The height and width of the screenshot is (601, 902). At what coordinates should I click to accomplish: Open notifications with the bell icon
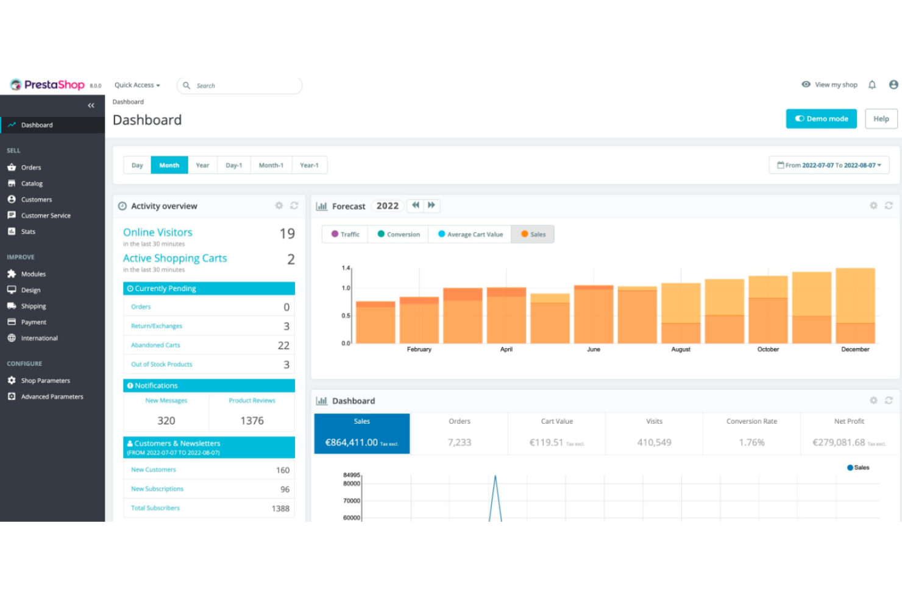click(872, 85)
